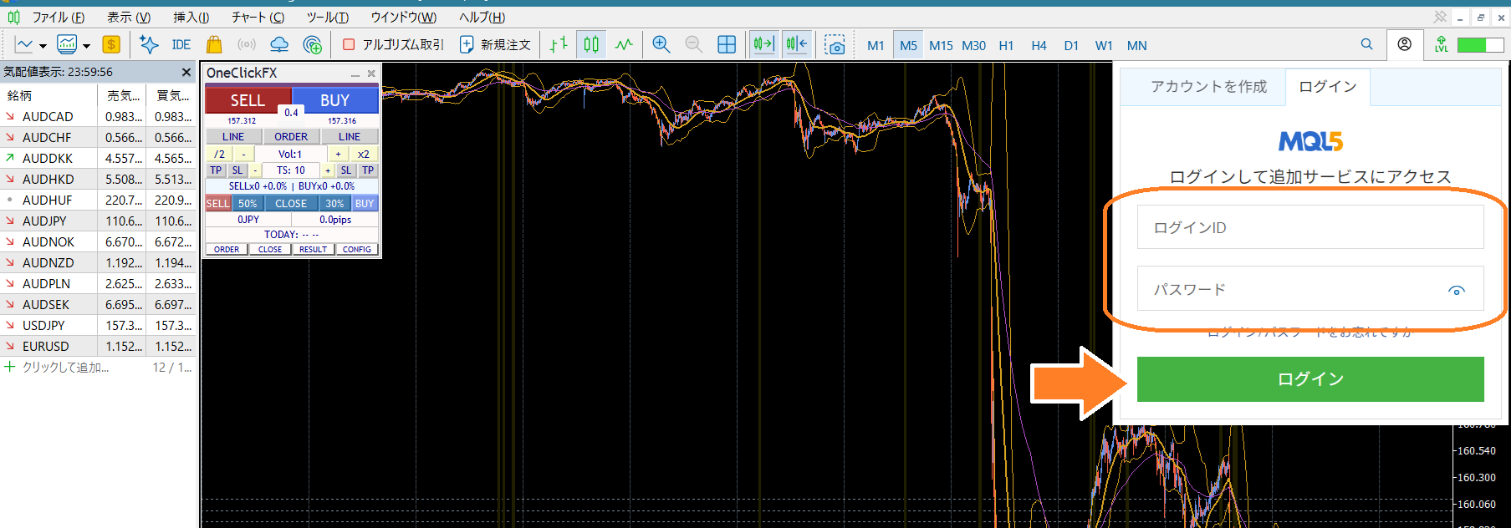Zoom out on the chart

point(694,45)
